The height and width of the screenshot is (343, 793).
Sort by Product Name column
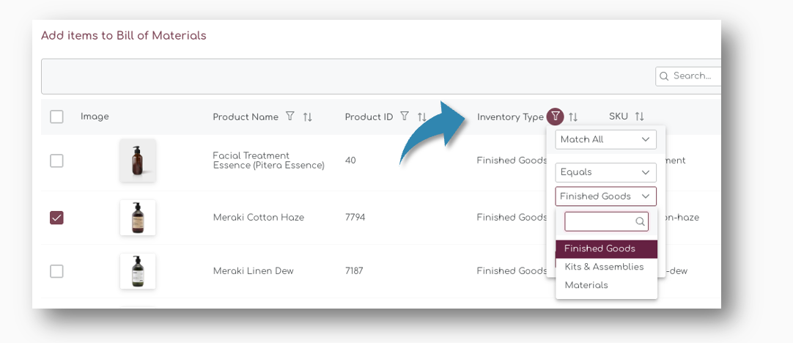pyautogui.click(x=308, y=117)
